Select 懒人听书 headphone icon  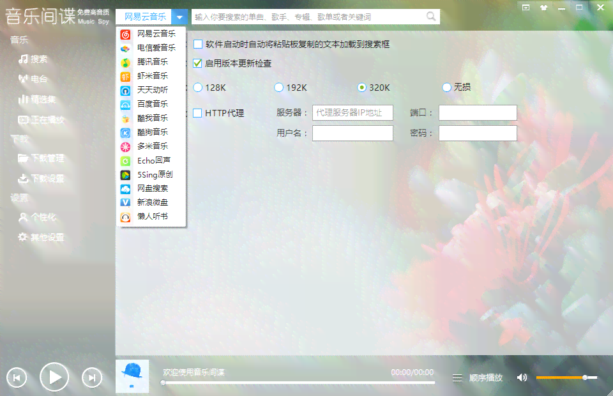coord(125,217)
